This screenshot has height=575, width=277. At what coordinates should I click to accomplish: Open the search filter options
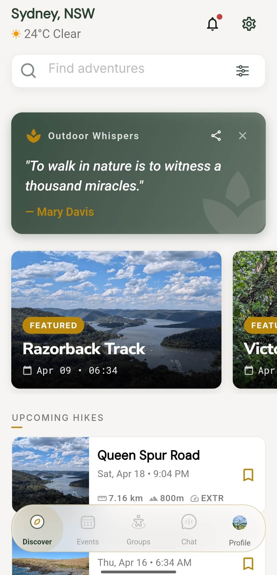pyautogui.click(x=243, y=71)
